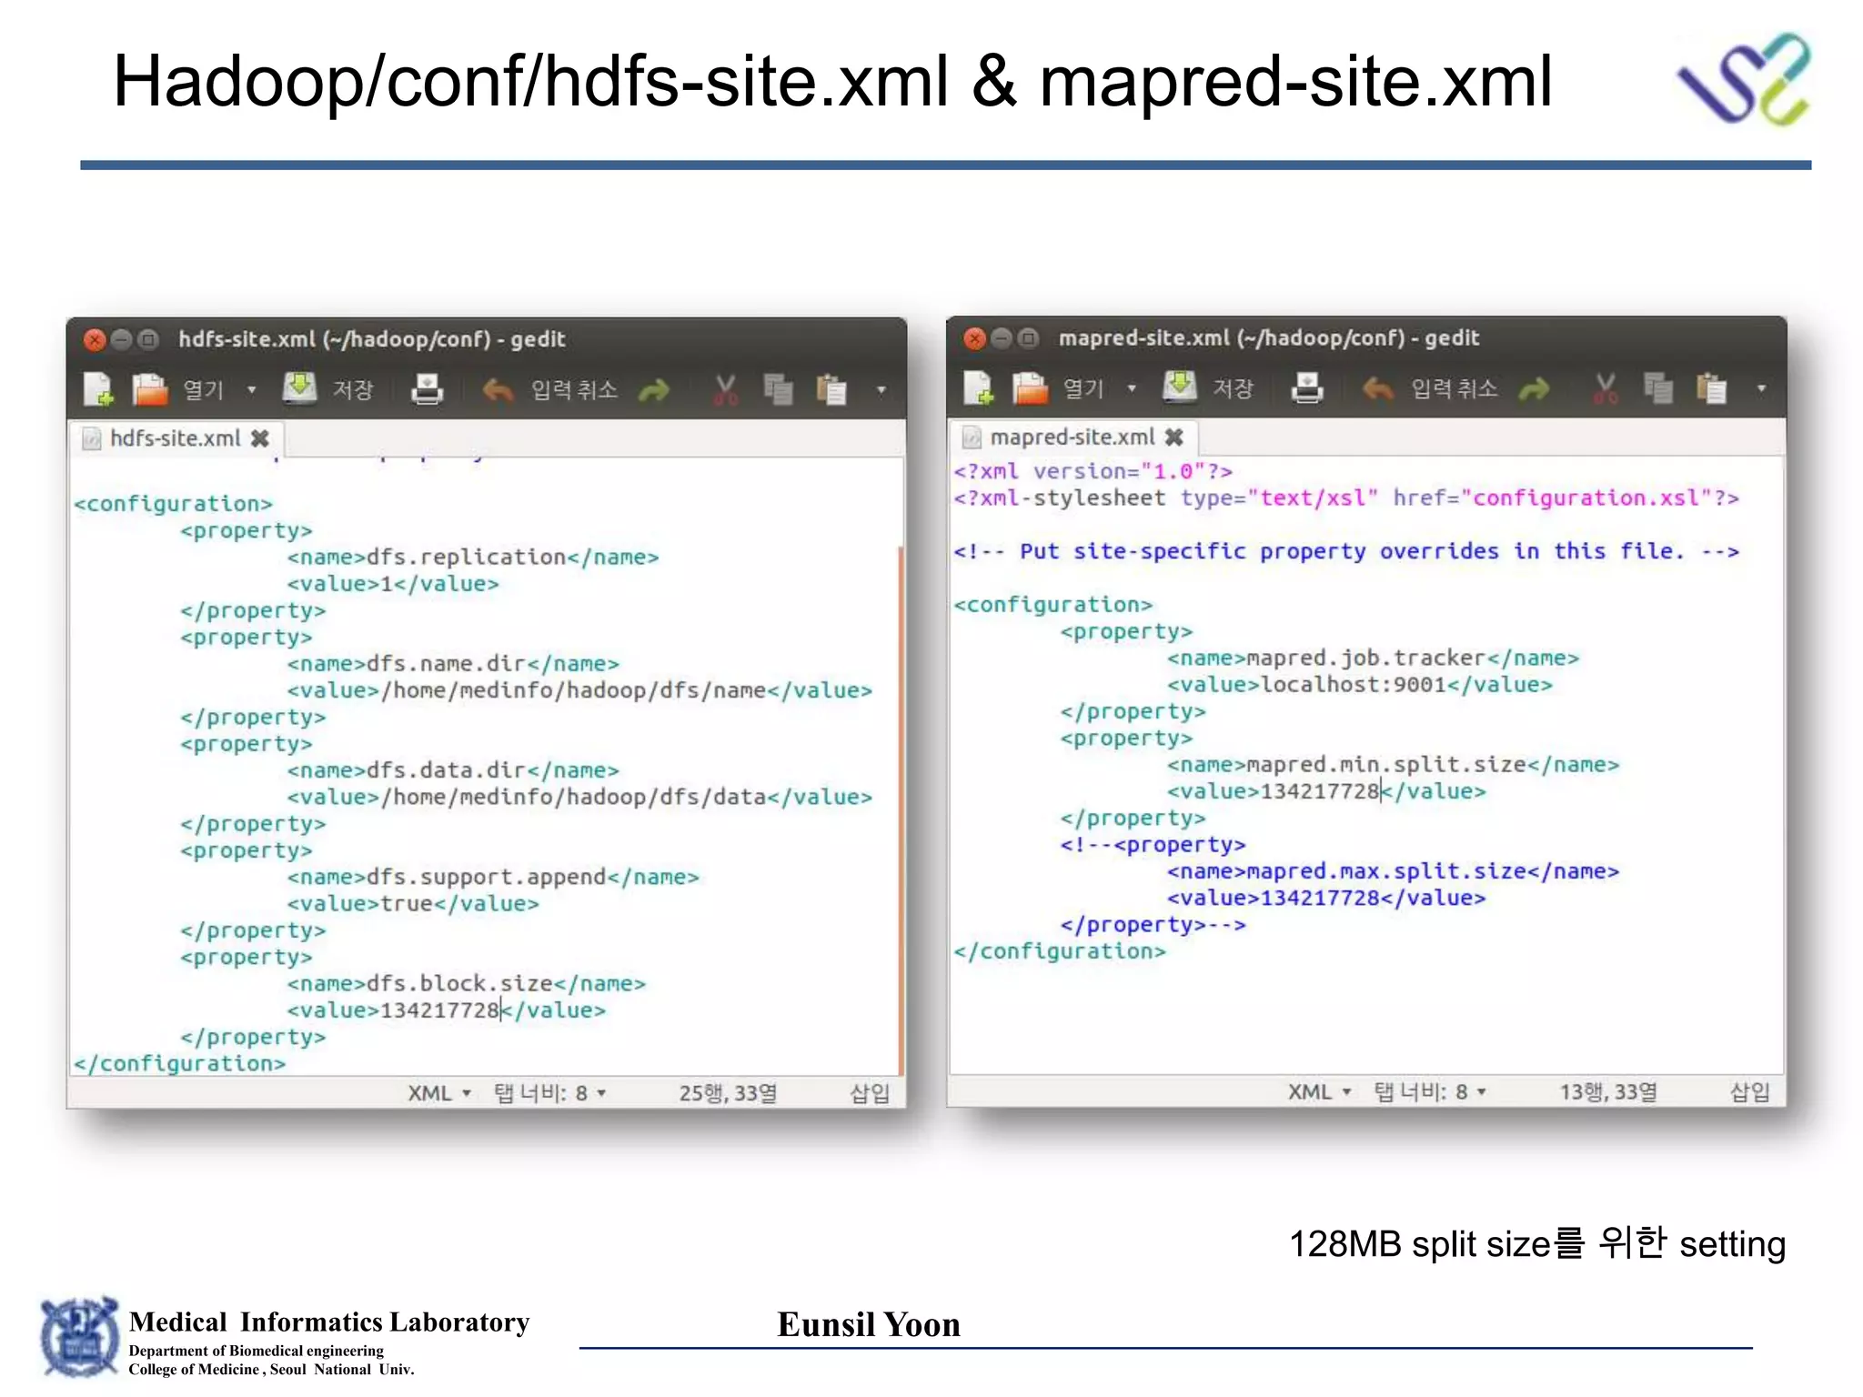The height and width of the screenshot is (1397, 1863).
Task: Click Save icon in hdfs-site.xml gedit window
Action: coord(299,388)
